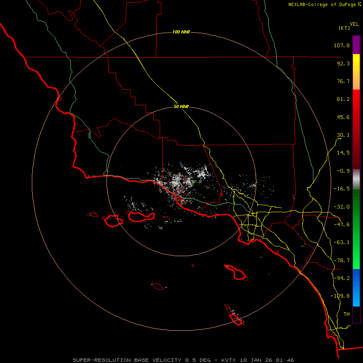Pick the red segment of the color bar

click(x=356, y=129)
